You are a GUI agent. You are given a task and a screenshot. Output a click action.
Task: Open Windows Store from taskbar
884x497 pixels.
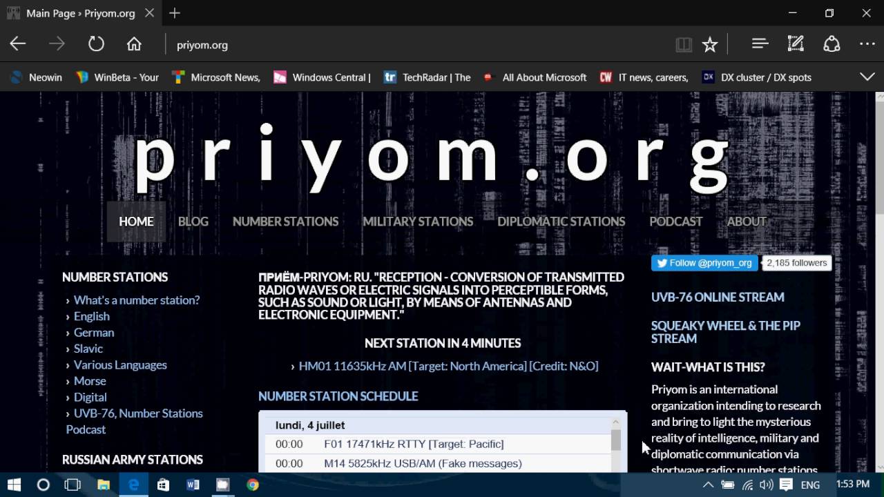click(x=163, y=485)
